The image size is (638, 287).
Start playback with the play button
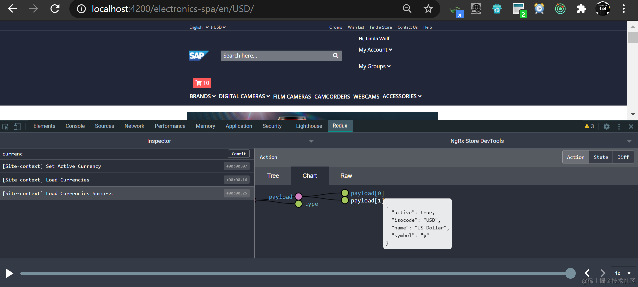(x=9, y=273)
